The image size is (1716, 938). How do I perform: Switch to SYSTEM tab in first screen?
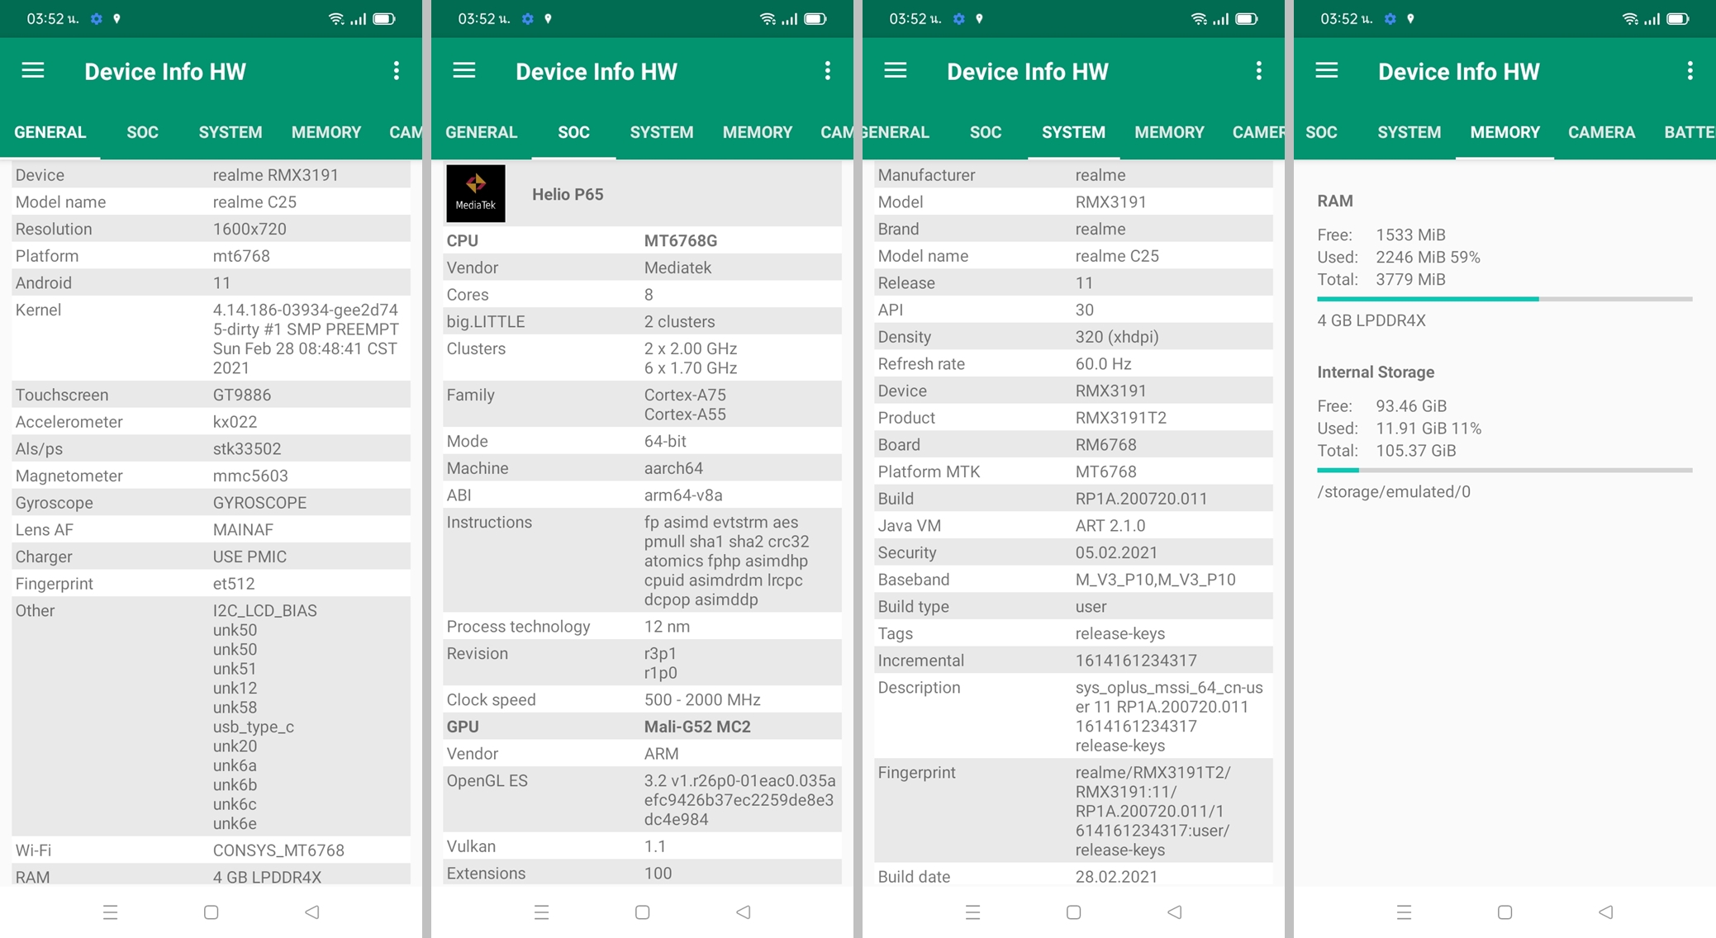click(231, 132)
